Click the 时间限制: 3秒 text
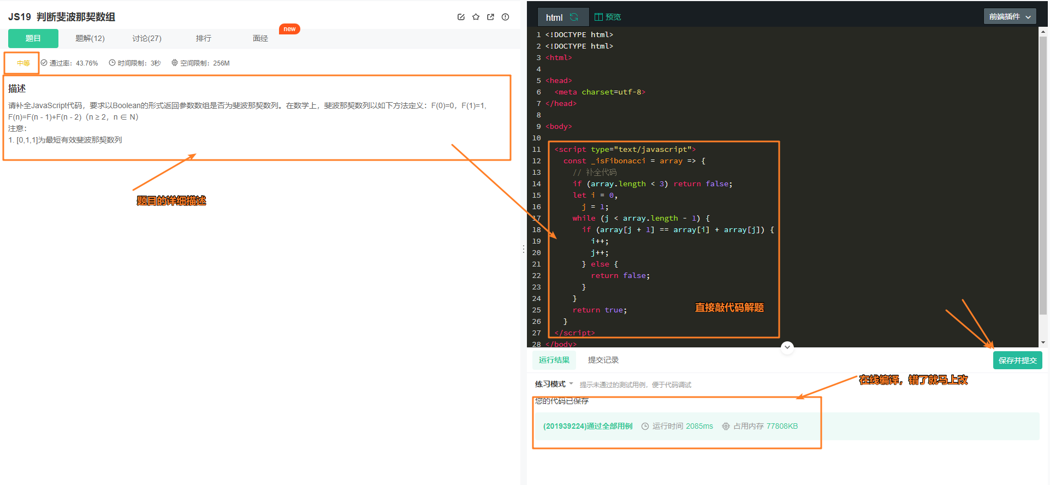The image size is (1050, 485). click(139, 63)
